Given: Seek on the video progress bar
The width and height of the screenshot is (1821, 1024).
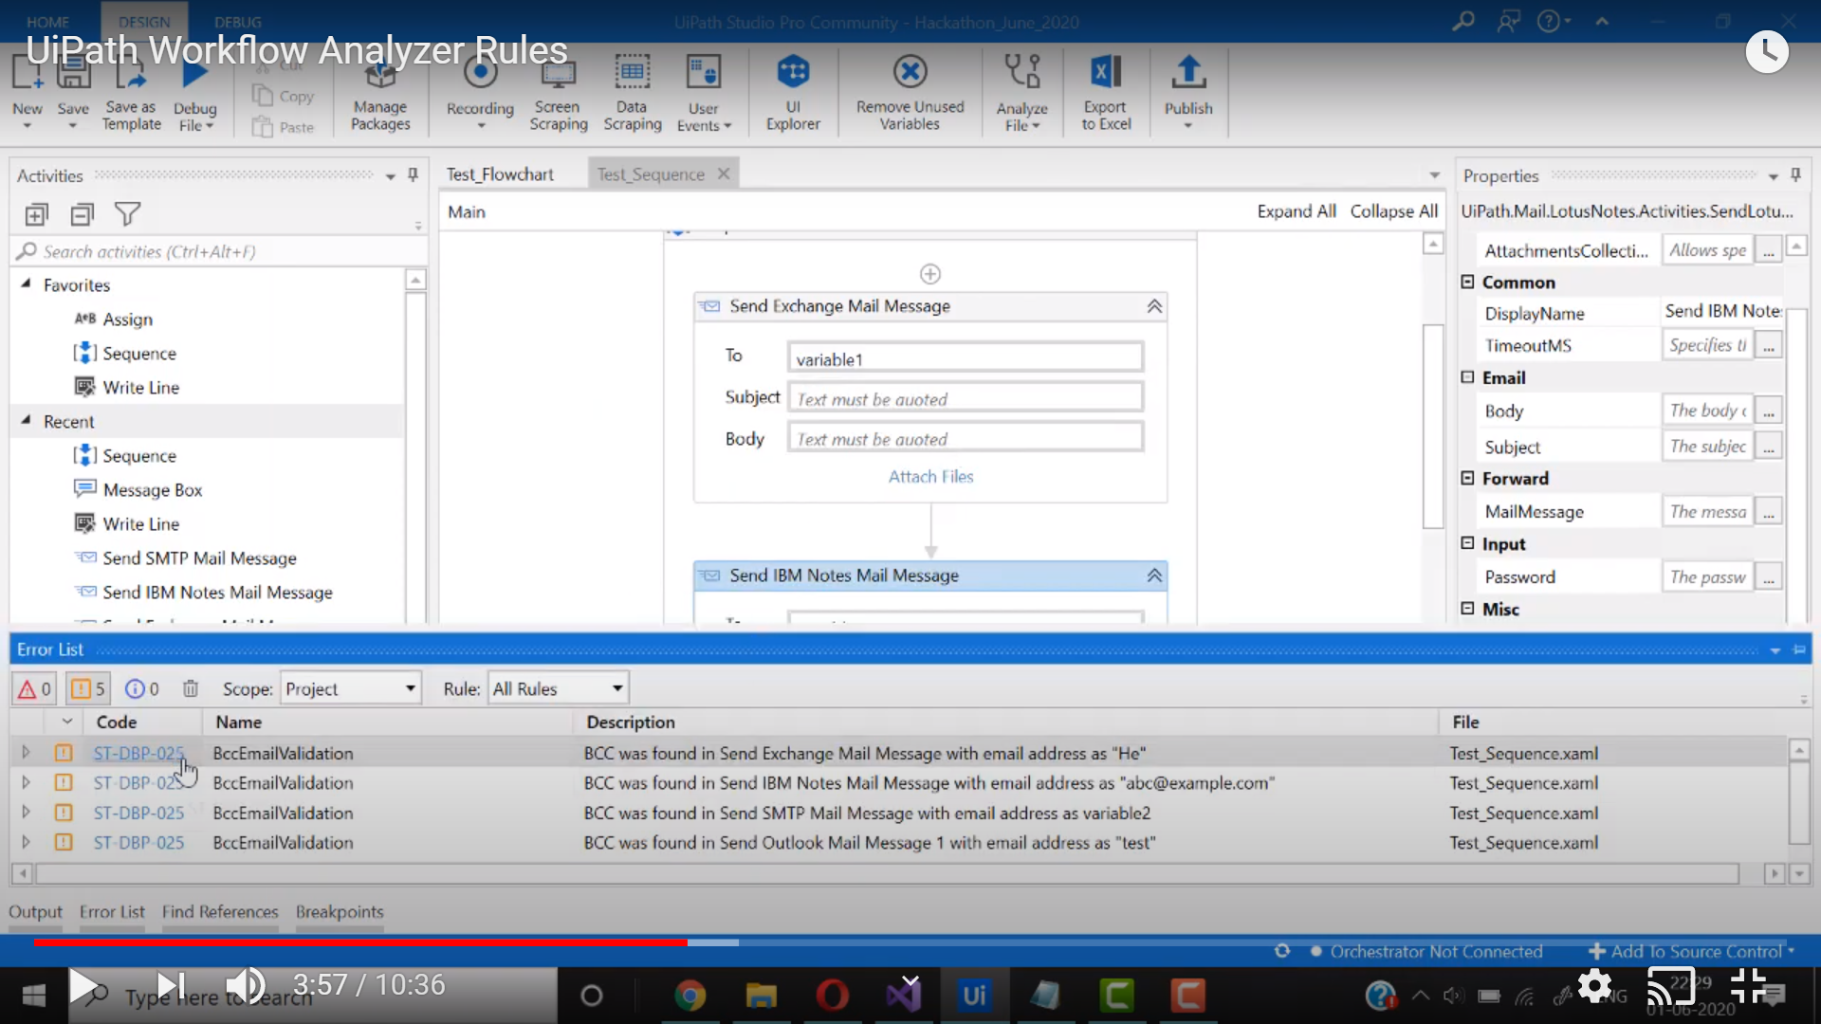Looking at the screenshot, I should click(910, 942).
